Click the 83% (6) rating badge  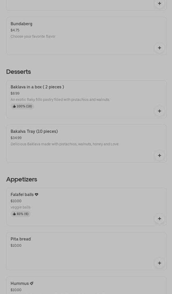(x=20, y=214)
